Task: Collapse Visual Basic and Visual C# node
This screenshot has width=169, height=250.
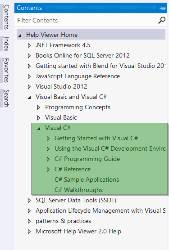Action: [29, 98]
